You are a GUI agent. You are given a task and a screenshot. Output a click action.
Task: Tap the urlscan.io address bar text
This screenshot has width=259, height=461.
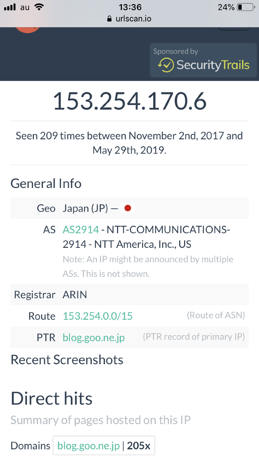coord(134,18)
